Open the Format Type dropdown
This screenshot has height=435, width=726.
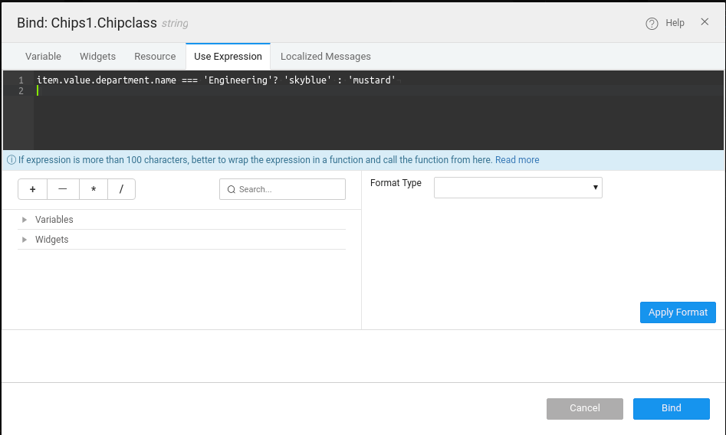(517, 188)
